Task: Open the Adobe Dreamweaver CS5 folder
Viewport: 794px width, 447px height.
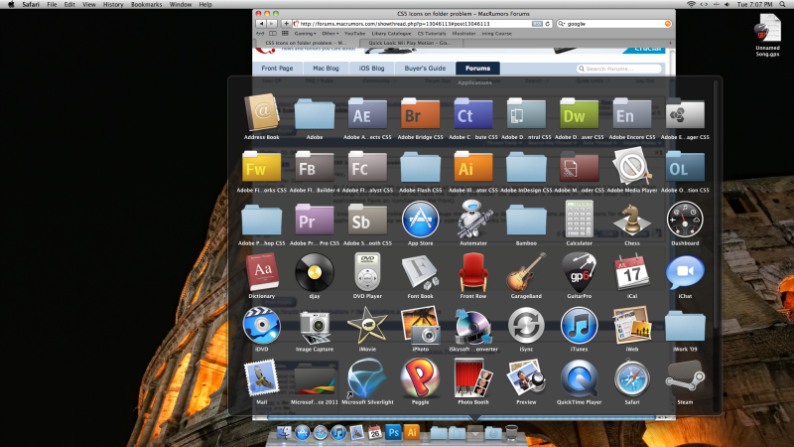Action: click(579, 113)
